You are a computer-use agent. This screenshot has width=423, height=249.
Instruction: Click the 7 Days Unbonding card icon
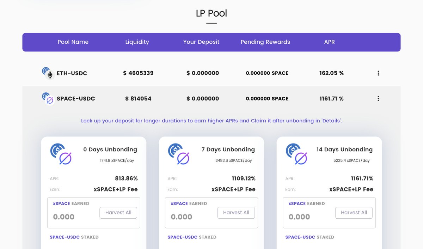pyautogui.click(x=179, y=154)
